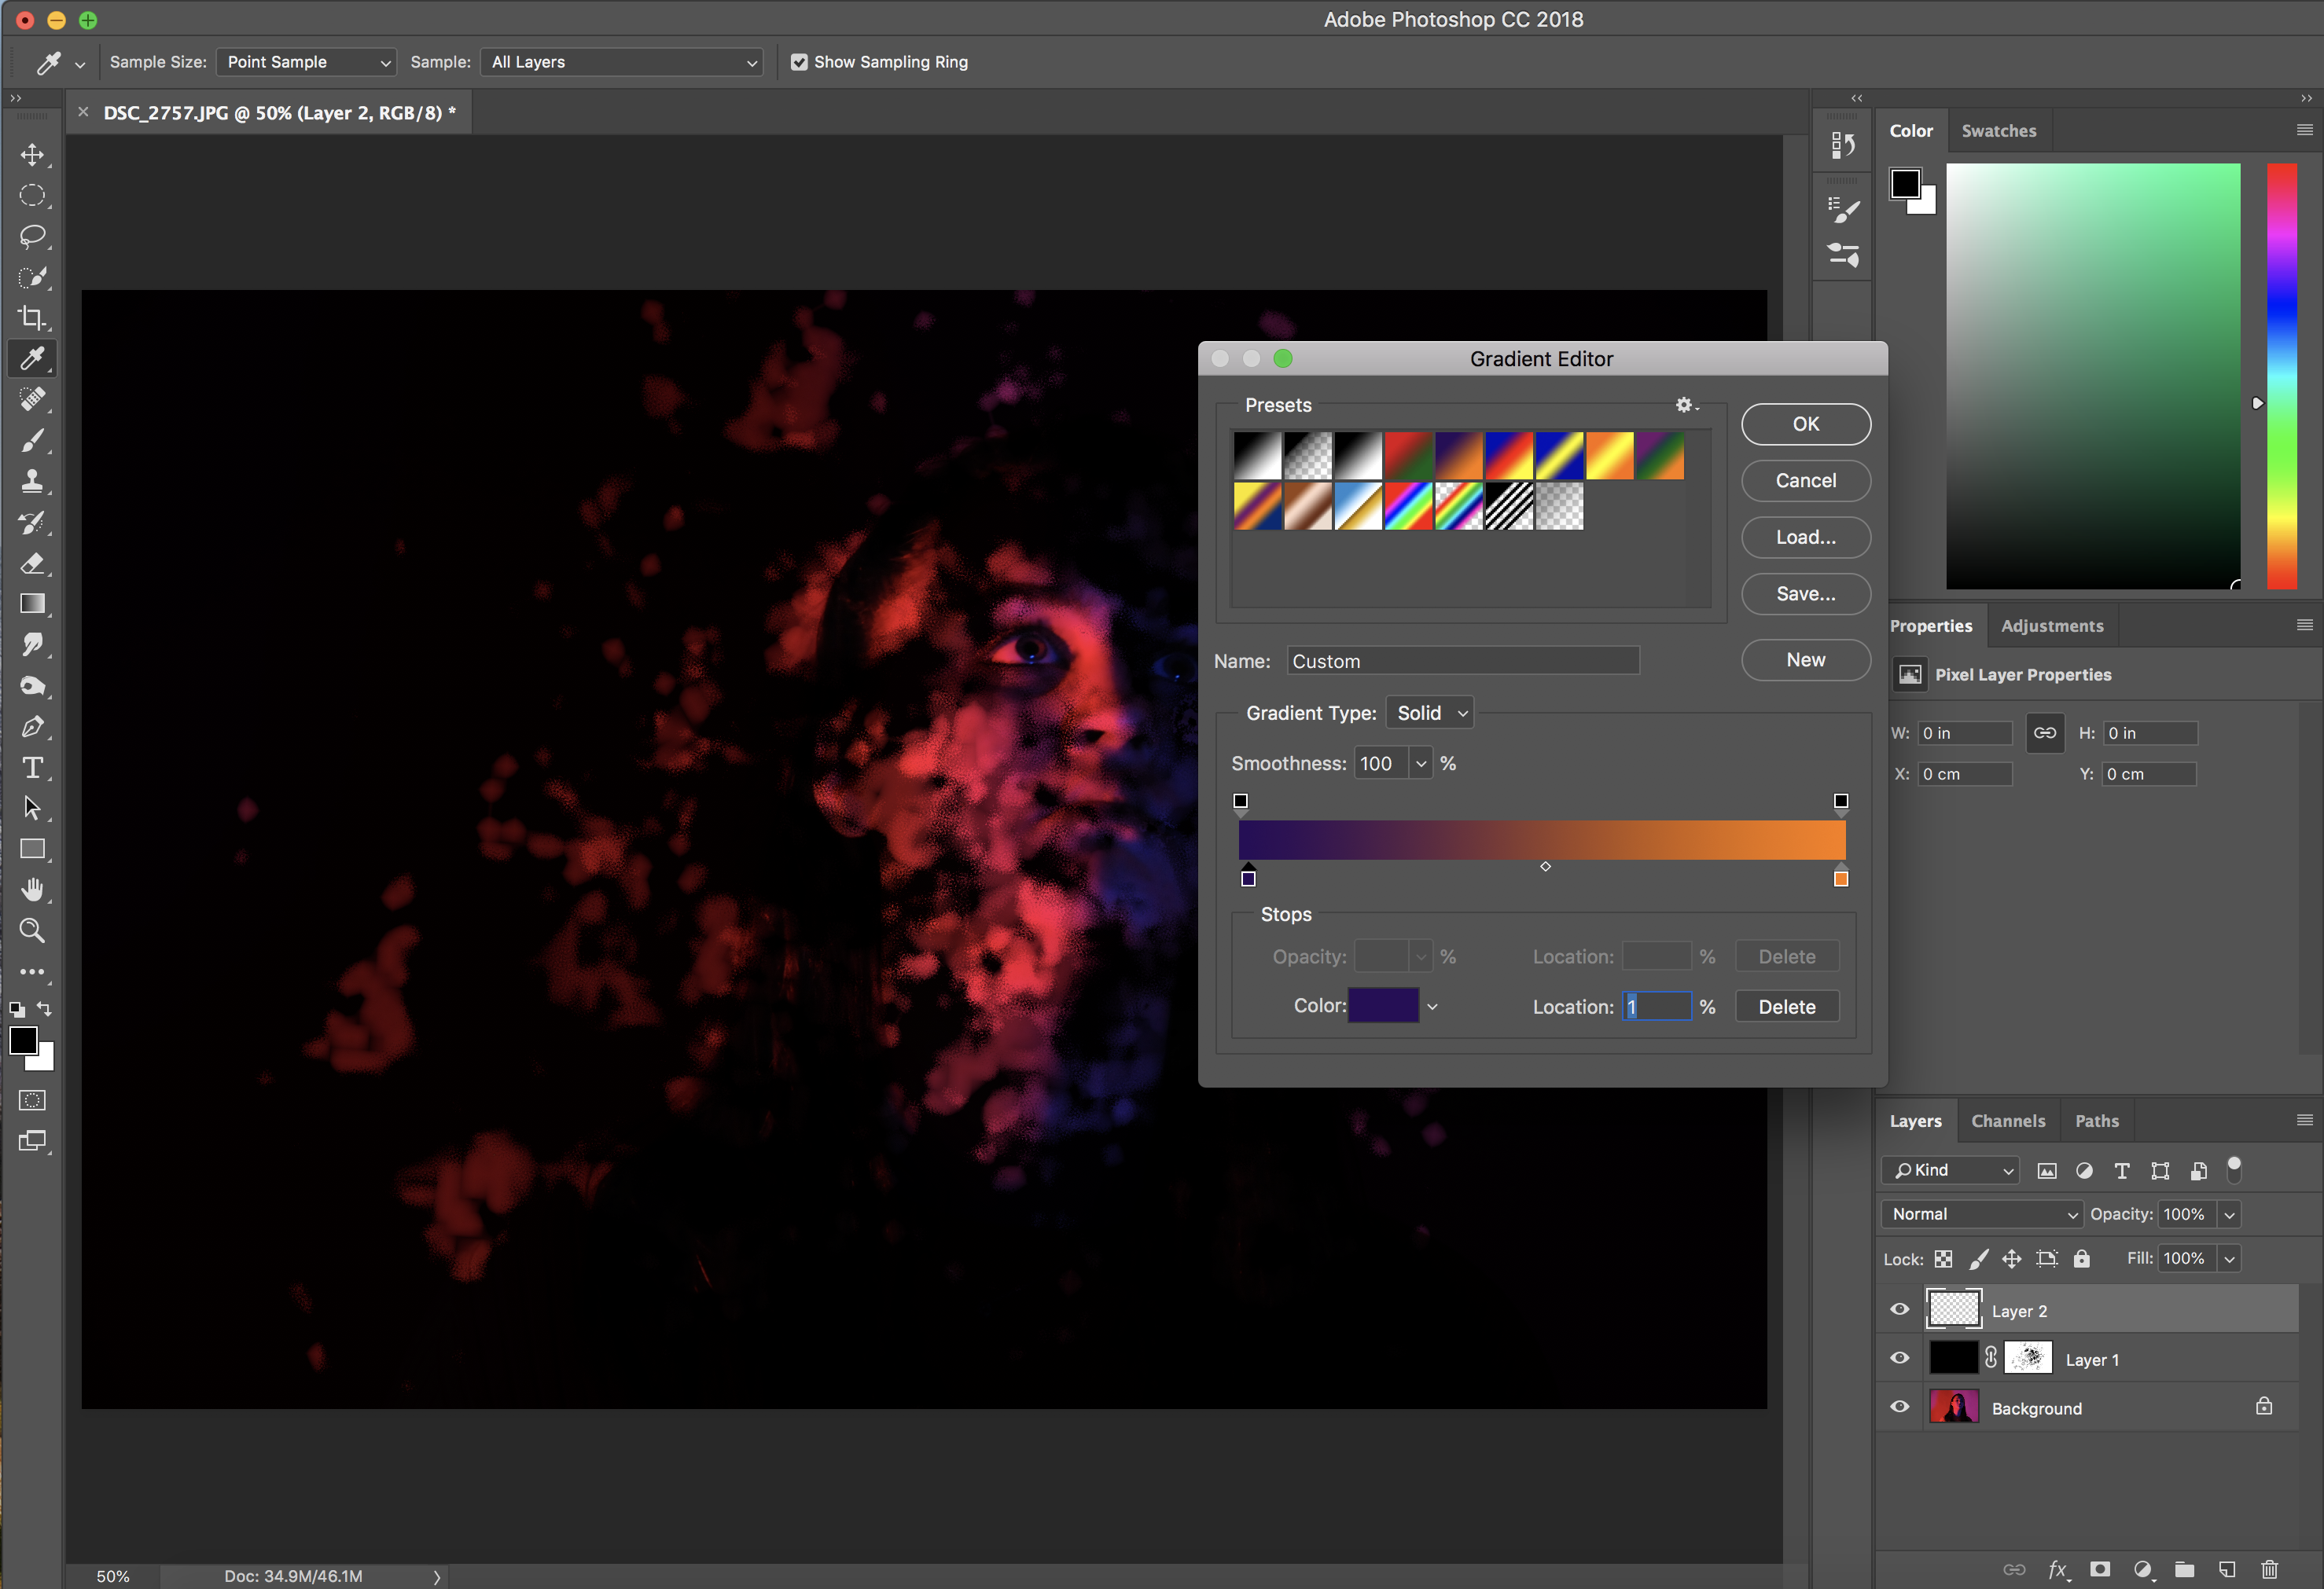Expand the Gradient Type Solid dropdown

coord(1430,713)
